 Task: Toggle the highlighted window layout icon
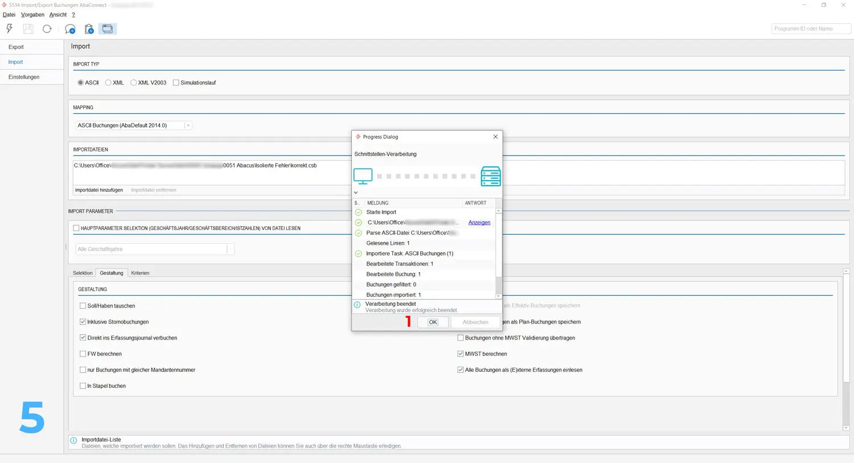108,29
